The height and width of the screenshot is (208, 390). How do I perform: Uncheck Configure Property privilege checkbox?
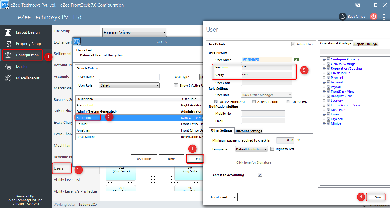click(329, 59)
